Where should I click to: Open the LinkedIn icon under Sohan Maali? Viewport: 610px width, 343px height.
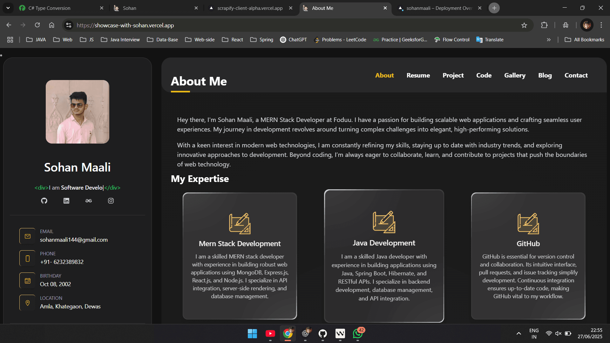(66, 200)
